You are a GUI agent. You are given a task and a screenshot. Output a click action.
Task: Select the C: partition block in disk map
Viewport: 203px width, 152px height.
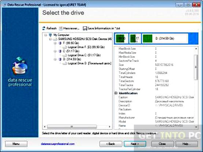click(135, 38)
